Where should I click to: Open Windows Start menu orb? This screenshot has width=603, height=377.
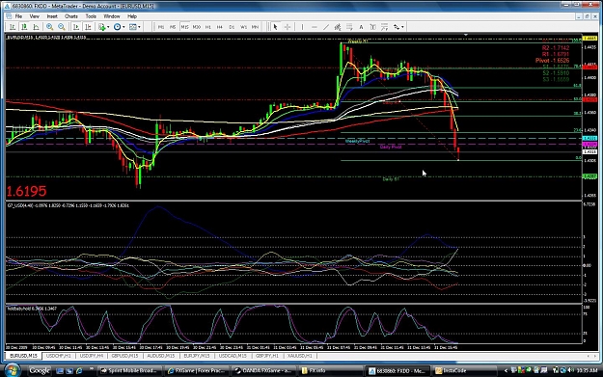point(13,370)
